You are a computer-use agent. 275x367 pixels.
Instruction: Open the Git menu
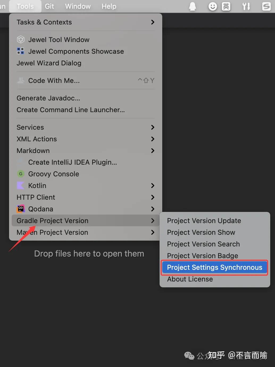pos(49,6)
